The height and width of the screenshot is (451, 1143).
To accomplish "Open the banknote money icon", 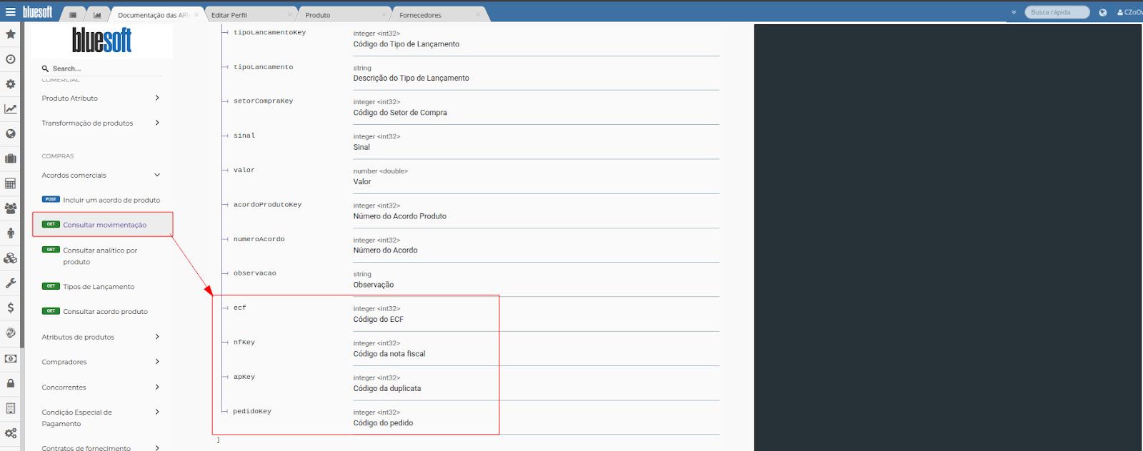I will pyautogui.click(x=11, y=358).
